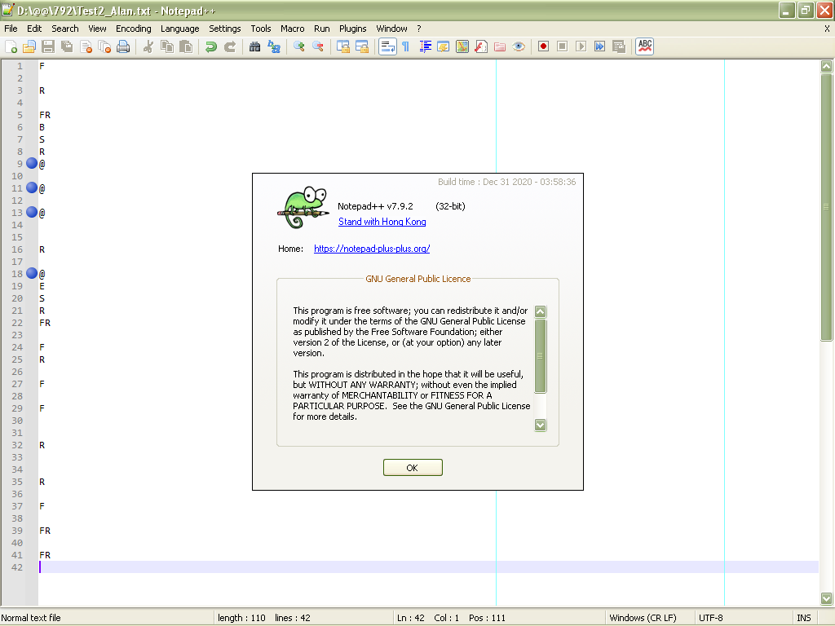Click the Copy icon
835x626 pixels.
(x=166, y=46)
